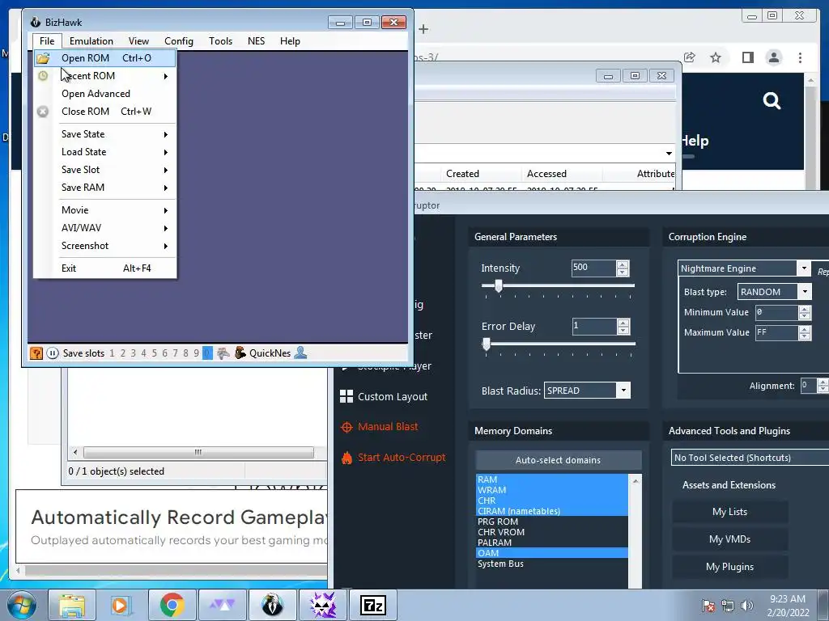Select save slot 5
The width and height of the screenshot is (829, 621).
pos(155,353)
